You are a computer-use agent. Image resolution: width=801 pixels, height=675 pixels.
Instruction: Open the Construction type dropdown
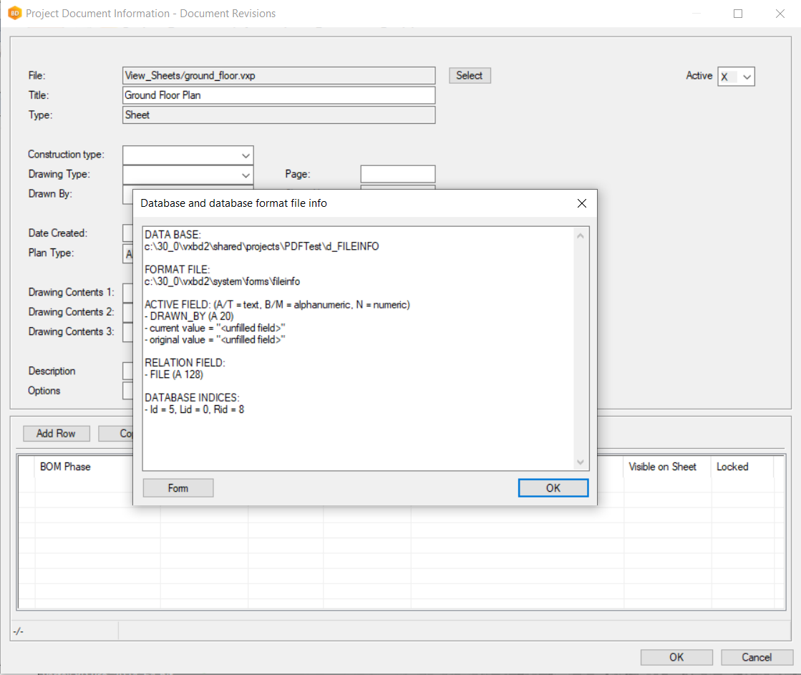coord(246,155)
